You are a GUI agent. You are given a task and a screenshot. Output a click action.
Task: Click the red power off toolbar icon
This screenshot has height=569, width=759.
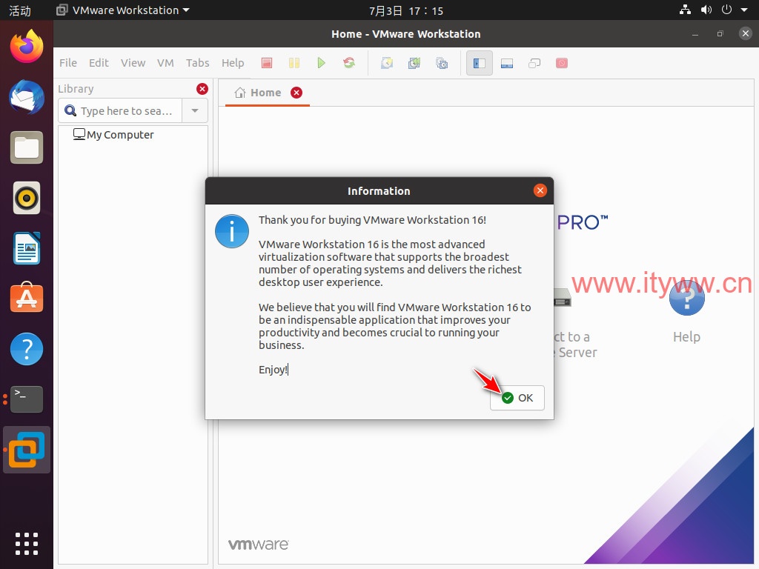267,63
